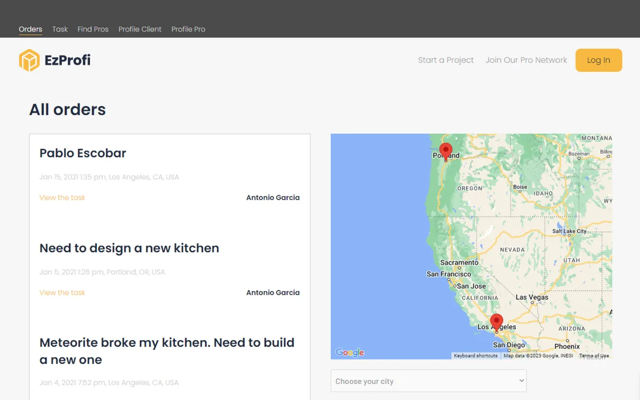Click the Jan 15, 2021 1:35 pm date line

[x=109, y=177]
